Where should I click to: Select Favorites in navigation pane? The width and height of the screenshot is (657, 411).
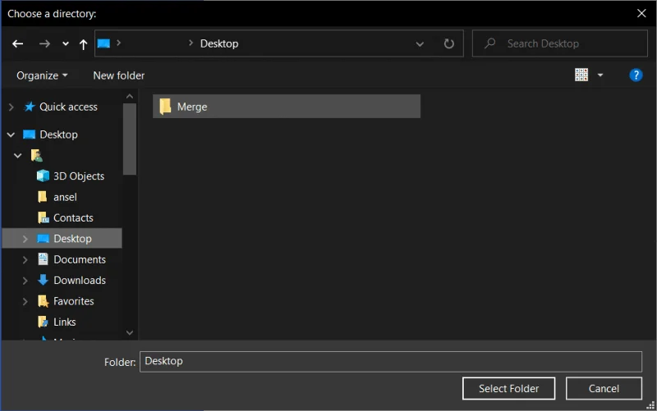tap(74, 301)
